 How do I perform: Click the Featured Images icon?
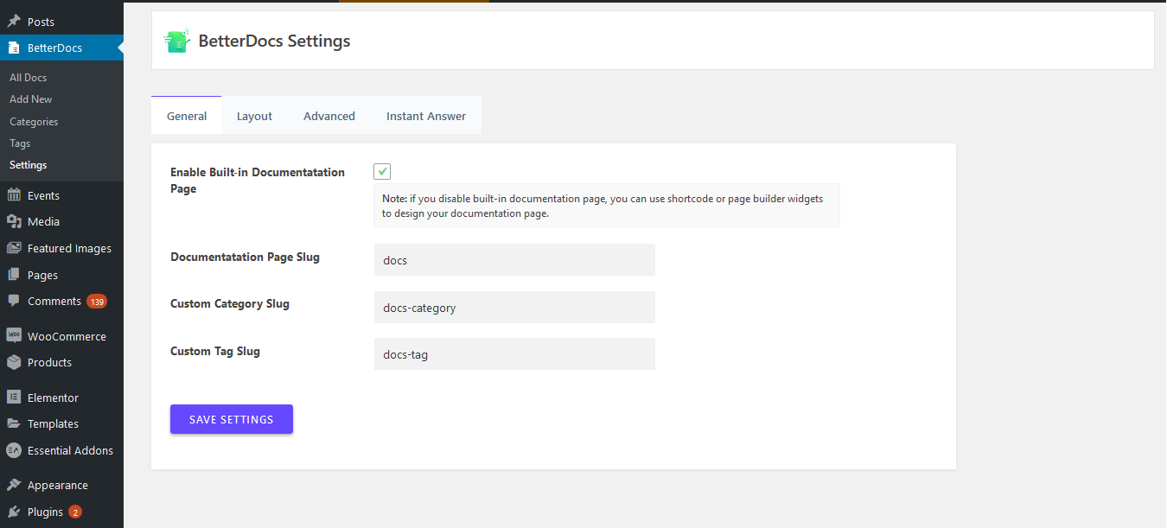(x=14, y=248)
